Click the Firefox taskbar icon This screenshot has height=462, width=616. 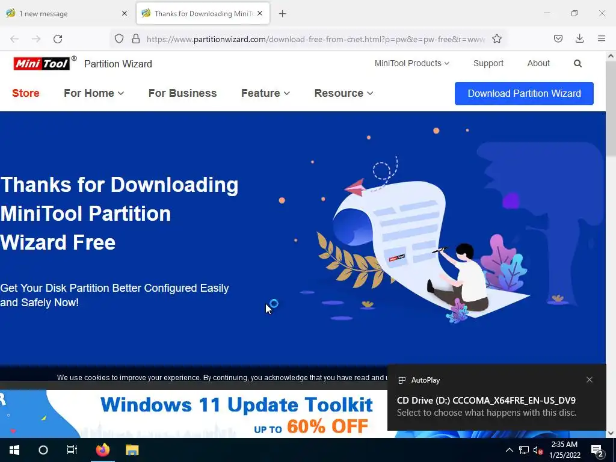point(103,450)
